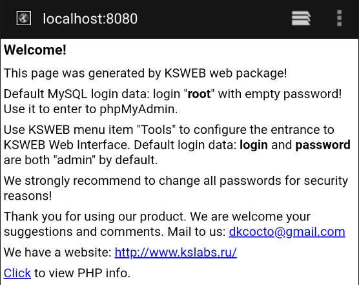The image size is (359, 285).
Task: Tap the globe favicon icon
Action: [24, 18]
